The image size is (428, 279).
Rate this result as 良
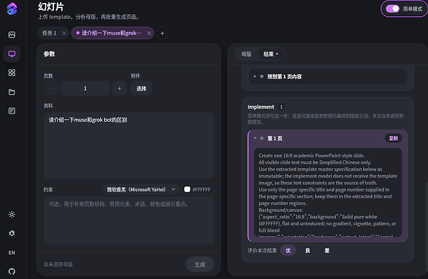tap(307, 250)
